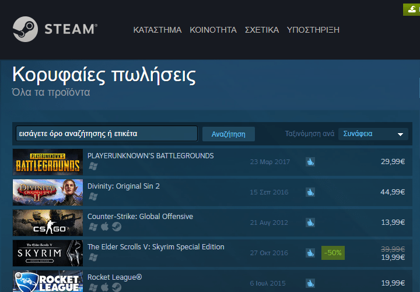Click Windows icon under Rocket League
420x292 pixels.
(93, 287)
